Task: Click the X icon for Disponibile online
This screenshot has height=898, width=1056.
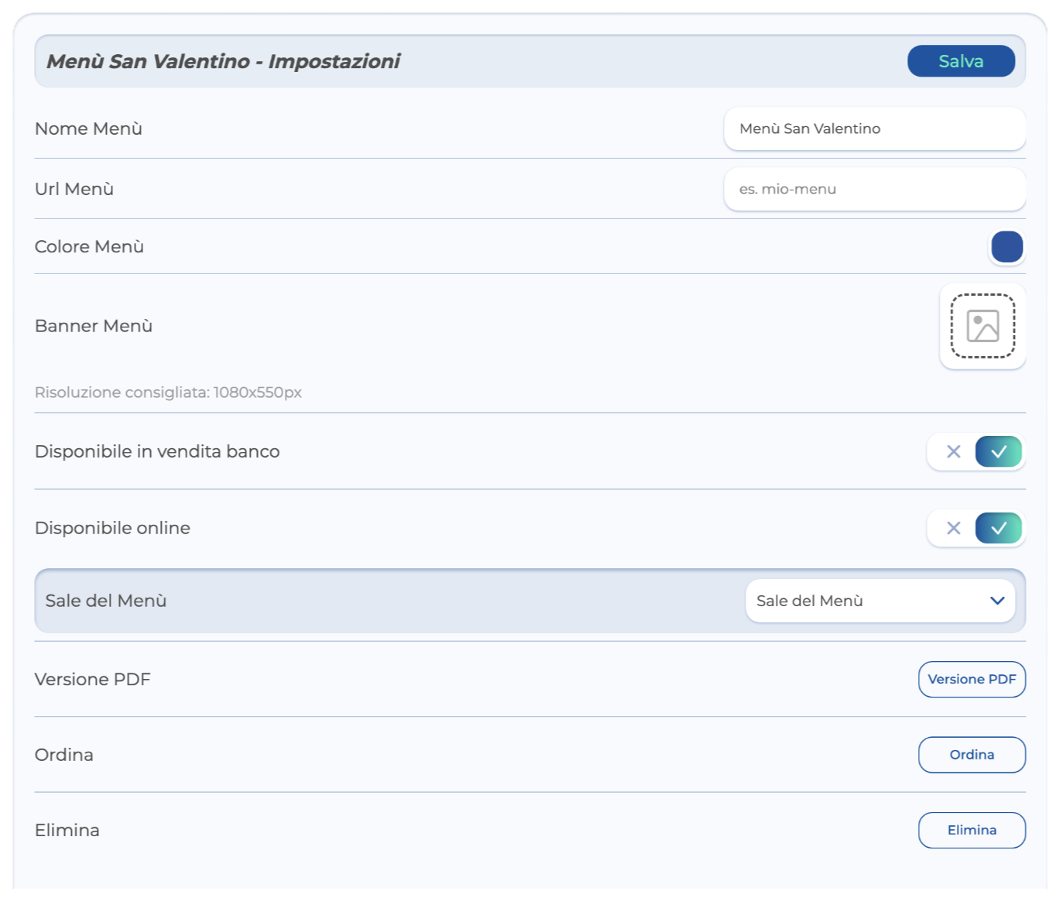Action: click(953, 528)
